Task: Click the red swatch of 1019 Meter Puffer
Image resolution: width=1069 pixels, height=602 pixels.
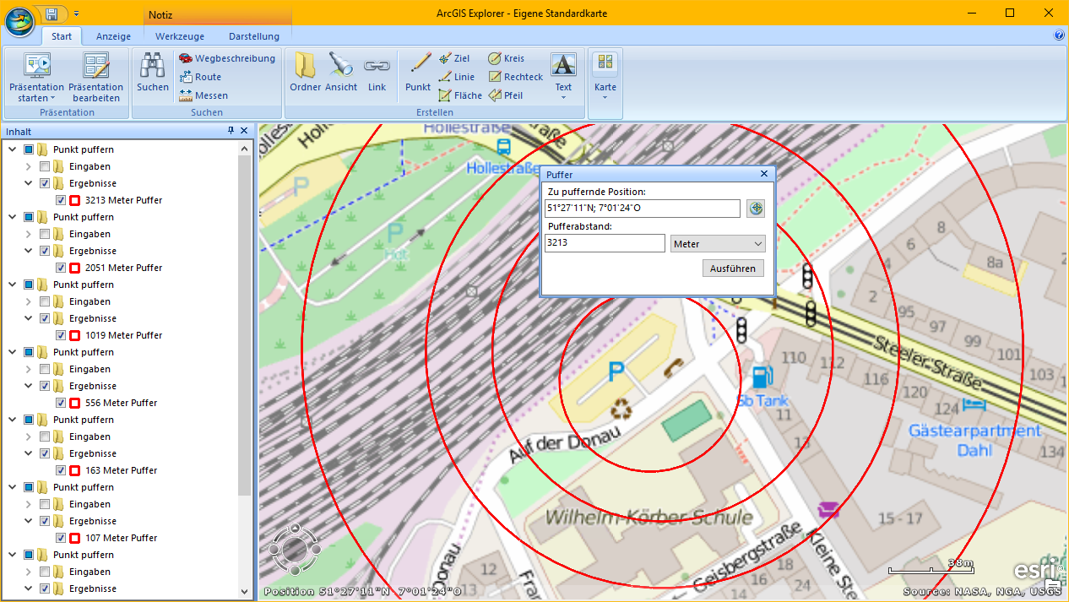Action: click(75, 335)
